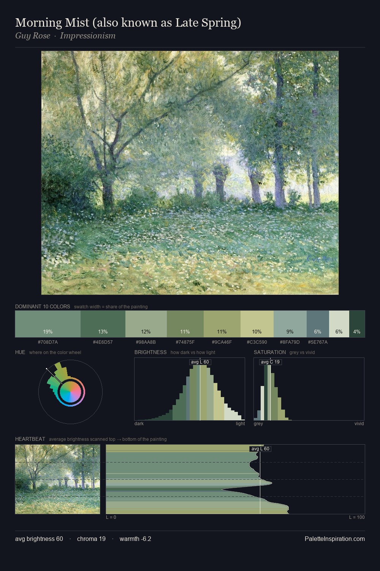Click the hex code #708D7A
Screen dimensions: 380x571
pyautogui.click(x=48, y=342)
